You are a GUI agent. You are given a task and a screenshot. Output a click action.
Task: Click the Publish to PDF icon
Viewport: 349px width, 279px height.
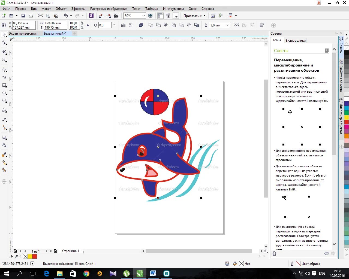116,16
